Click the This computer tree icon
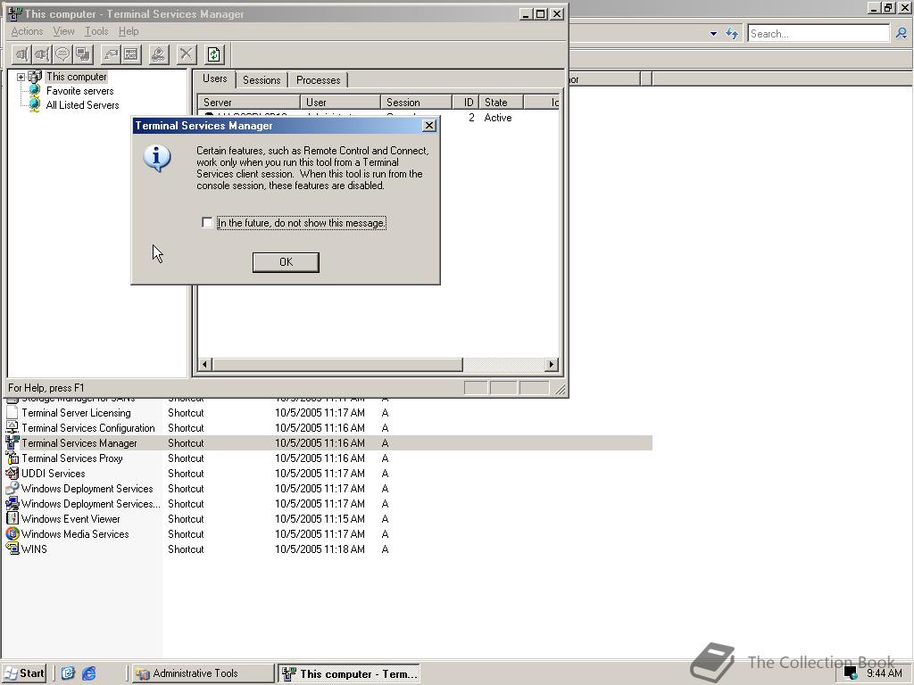The image size is (914, 685). coord(35,77)
